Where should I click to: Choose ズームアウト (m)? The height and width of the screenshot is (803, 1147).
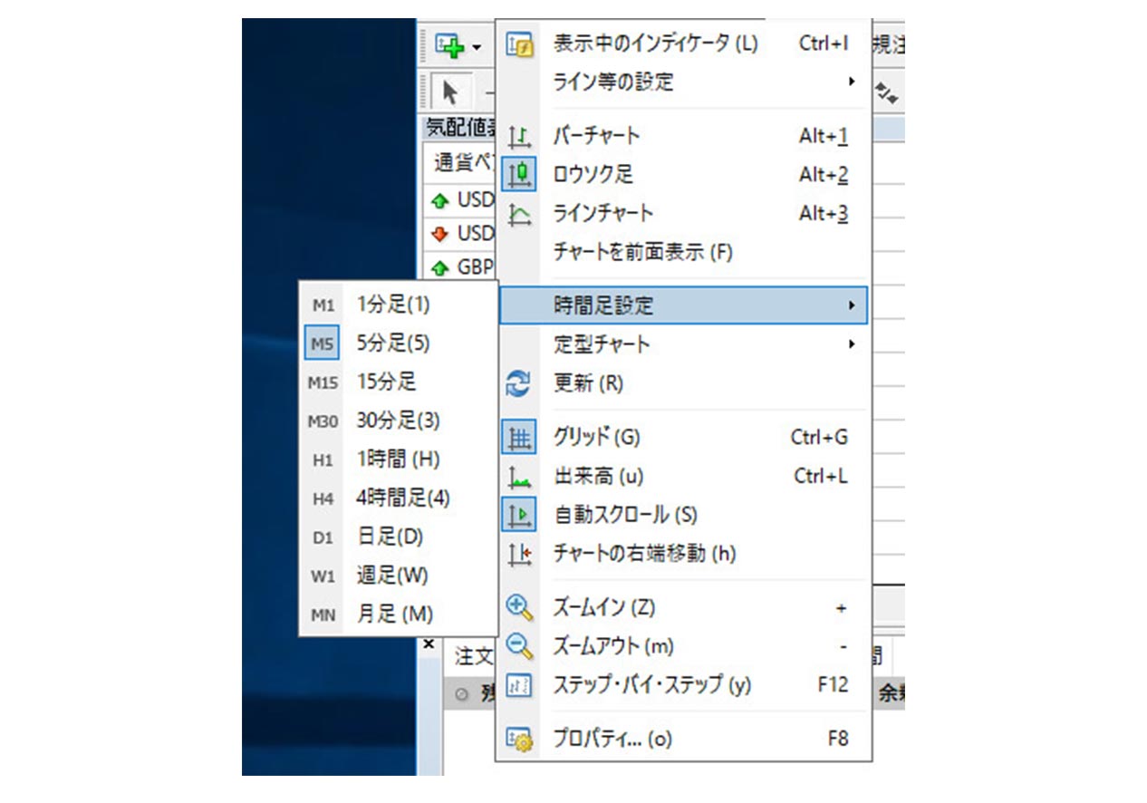pos(683,646)
